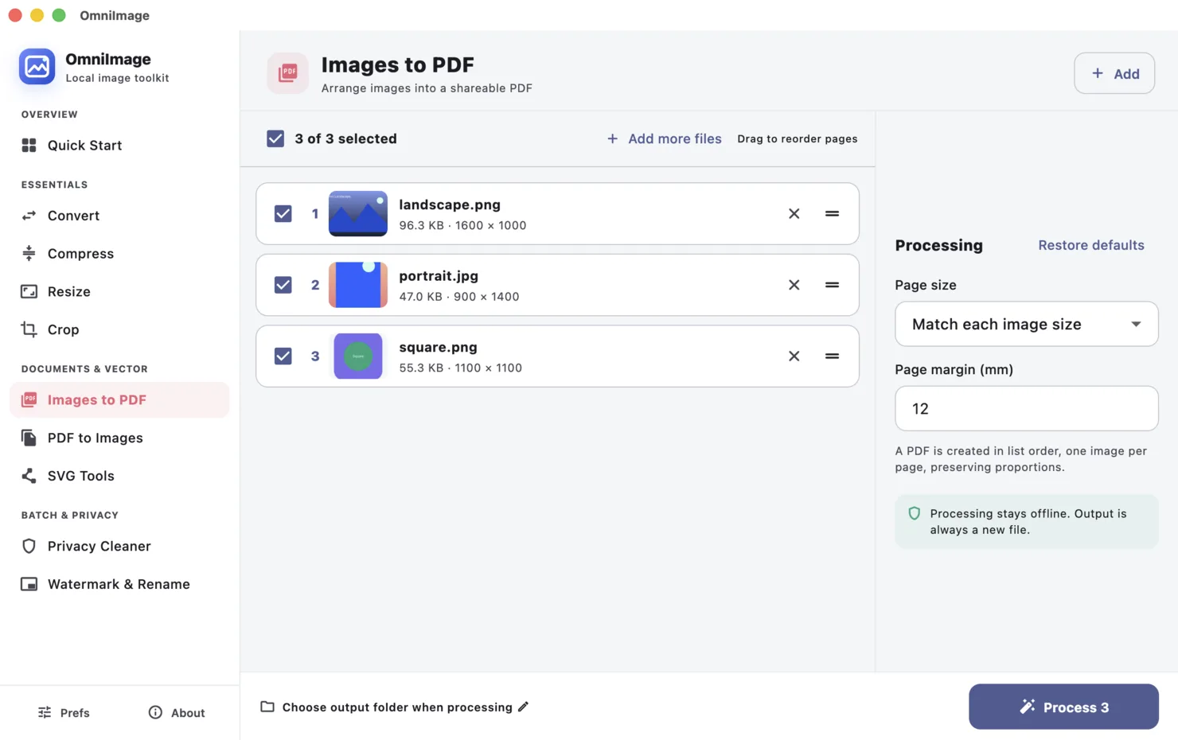The height and width of the screenshot is (740, 1178).
Task: Open Privacy Cleaner
Action: coord(119,546)
